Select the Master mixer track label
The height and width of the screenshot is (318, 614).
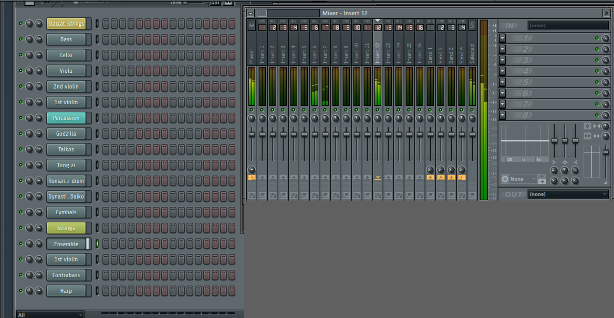tap(252, 56)
